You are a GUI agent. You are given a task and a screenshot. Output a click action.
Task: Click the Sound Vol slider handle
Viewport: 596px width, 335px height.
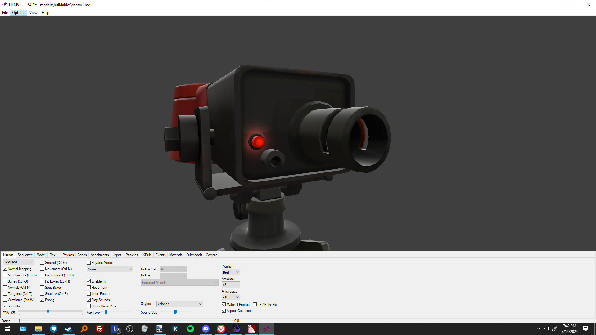(x=175, y=312)
